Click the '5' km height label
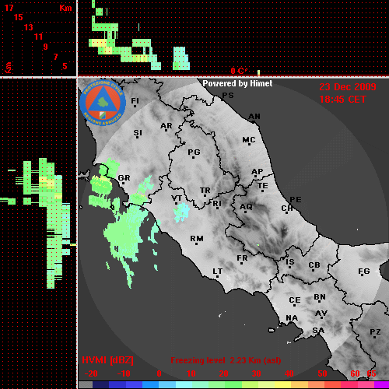Image resolution: width=389 pixels, height=389 pixels. [65, 66]
